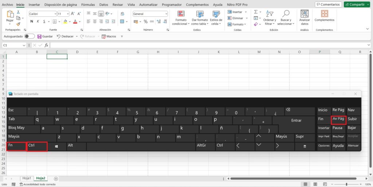This screenshot has width=373, height=187.
Task: Click the Av Pág key
Action: click(x=338, y=120)
